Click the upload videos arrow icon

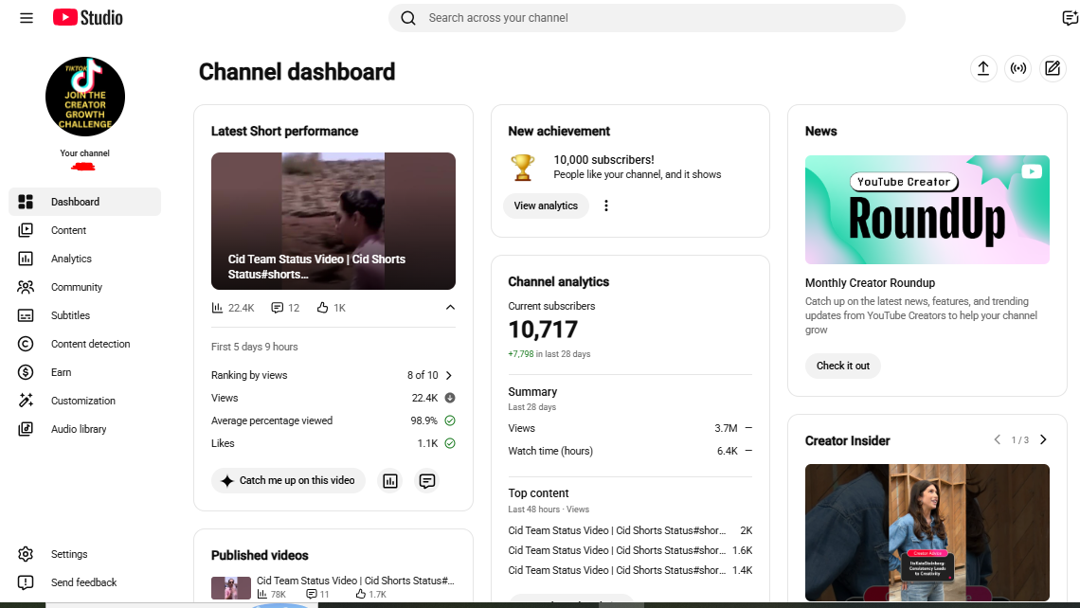[x=983, y=68]
